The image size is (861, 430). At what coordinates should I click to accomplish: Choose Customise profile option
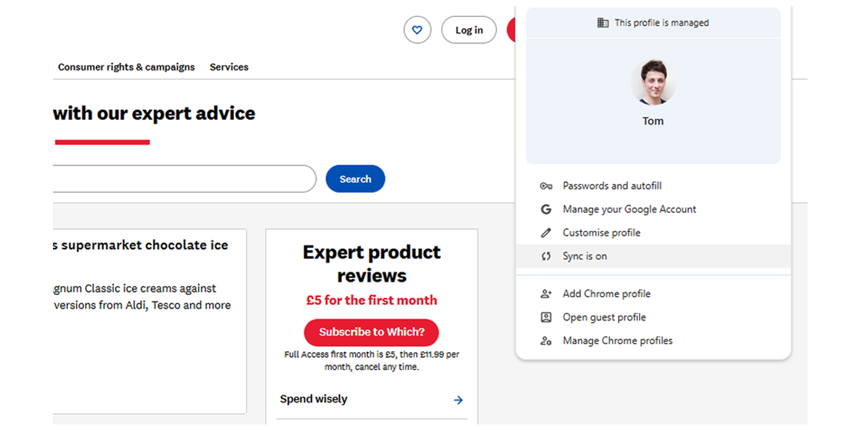point(601,233)
